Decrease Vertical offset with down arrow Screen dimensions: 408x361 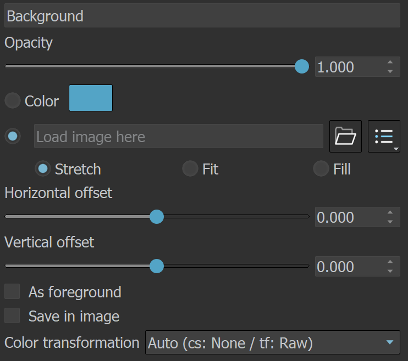click(x=390, y=271)
